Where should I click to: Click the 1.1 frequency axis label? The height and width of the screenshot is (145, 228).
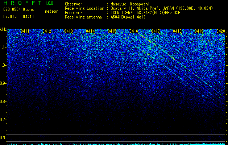[3, 47]
